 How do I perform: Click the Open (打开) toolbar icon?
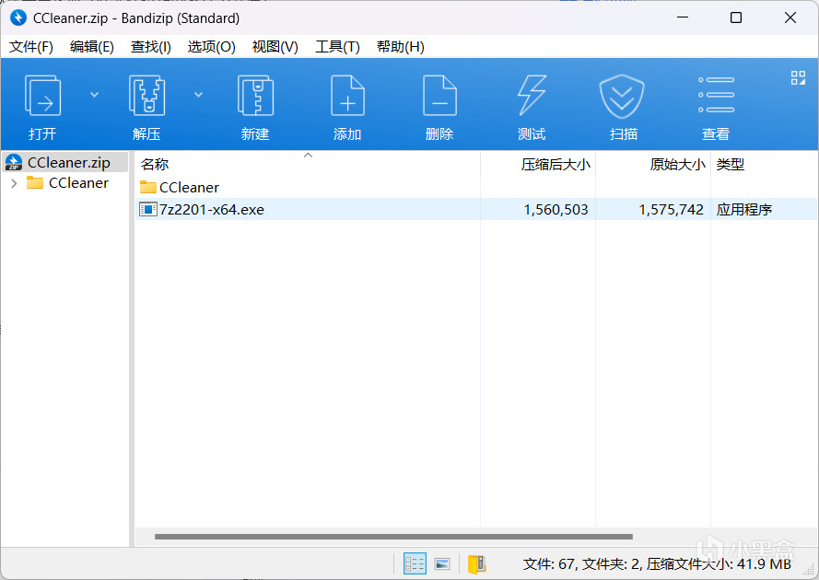point(42,96)
